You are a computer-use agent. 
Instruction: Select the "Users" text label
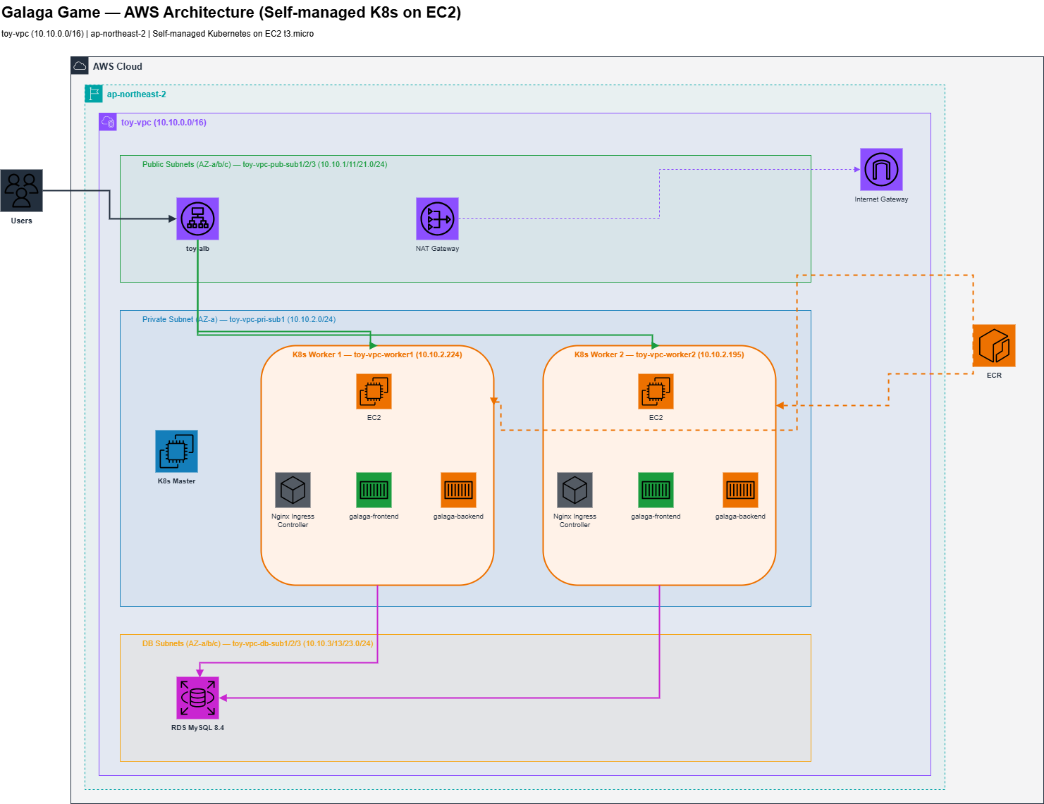coord(21,221)
